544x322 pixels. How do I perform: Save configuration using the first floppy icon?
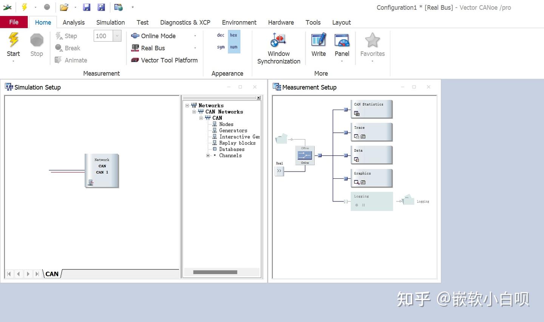click(87, 7)
